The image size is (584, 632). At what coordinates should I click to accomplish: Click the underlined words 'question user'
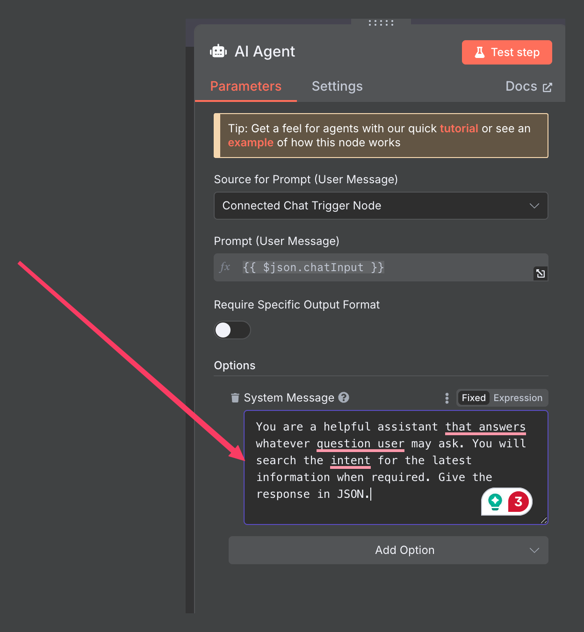(360, 444)
